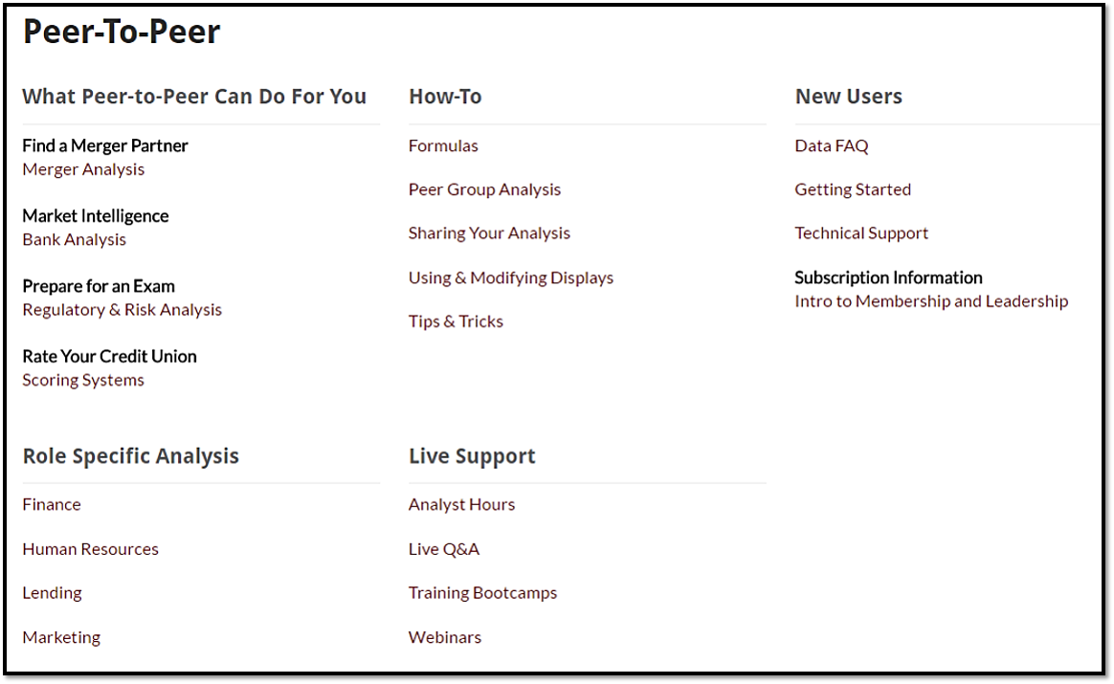Open Sharing Your Analysis guide
Screen dimensions: 1114x684
[489, 233]
